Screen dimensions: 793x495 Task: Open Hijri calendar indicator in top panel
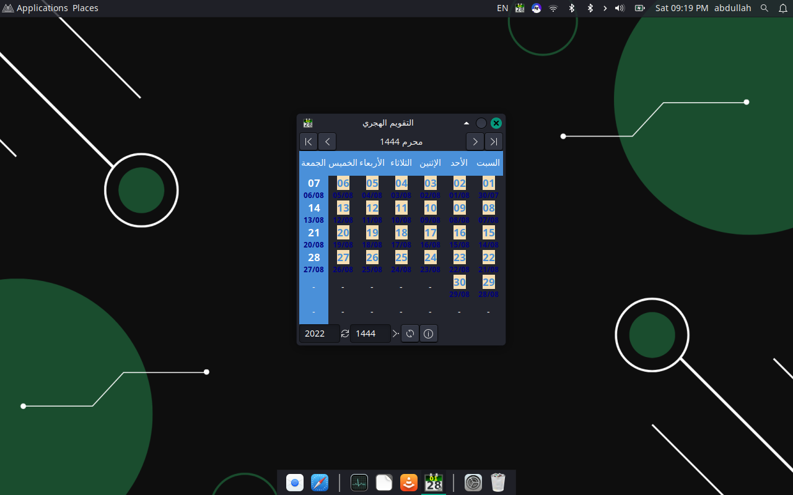tap(520, 8)
